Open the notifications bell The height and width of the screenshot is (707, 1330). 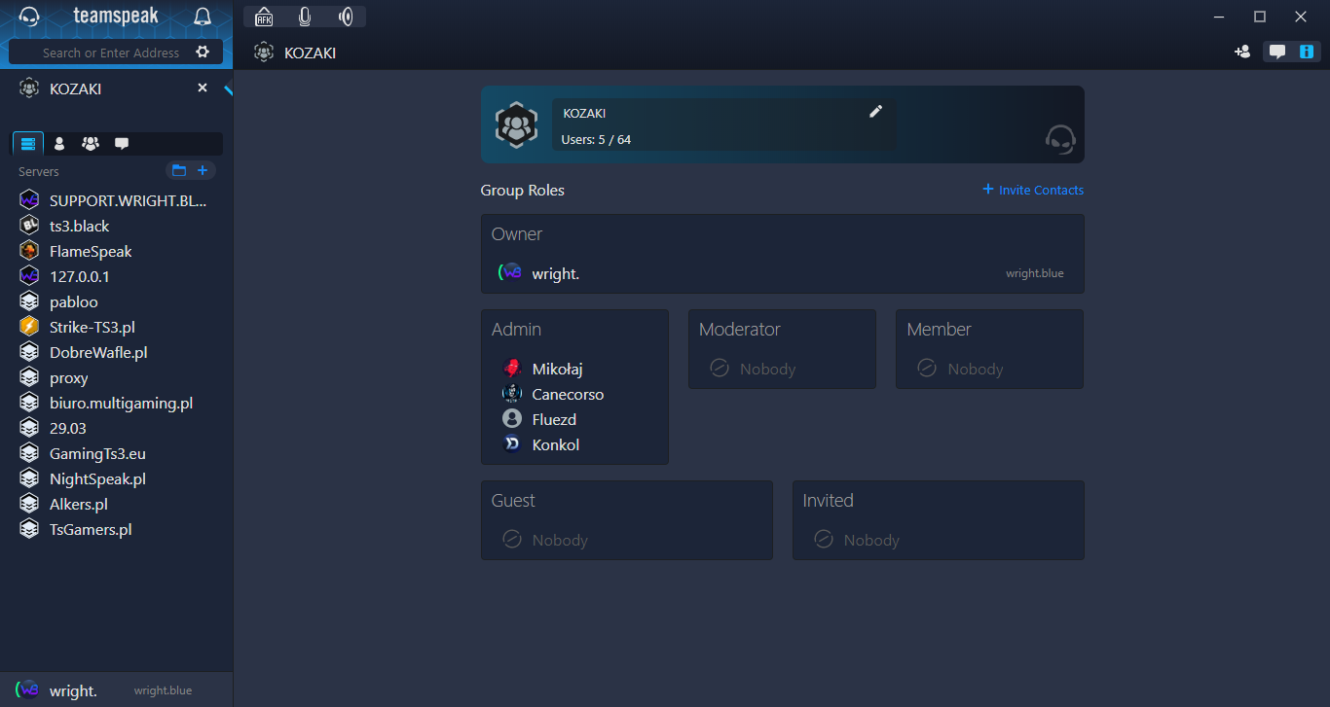pyautogui.click(x=203, y=17)
